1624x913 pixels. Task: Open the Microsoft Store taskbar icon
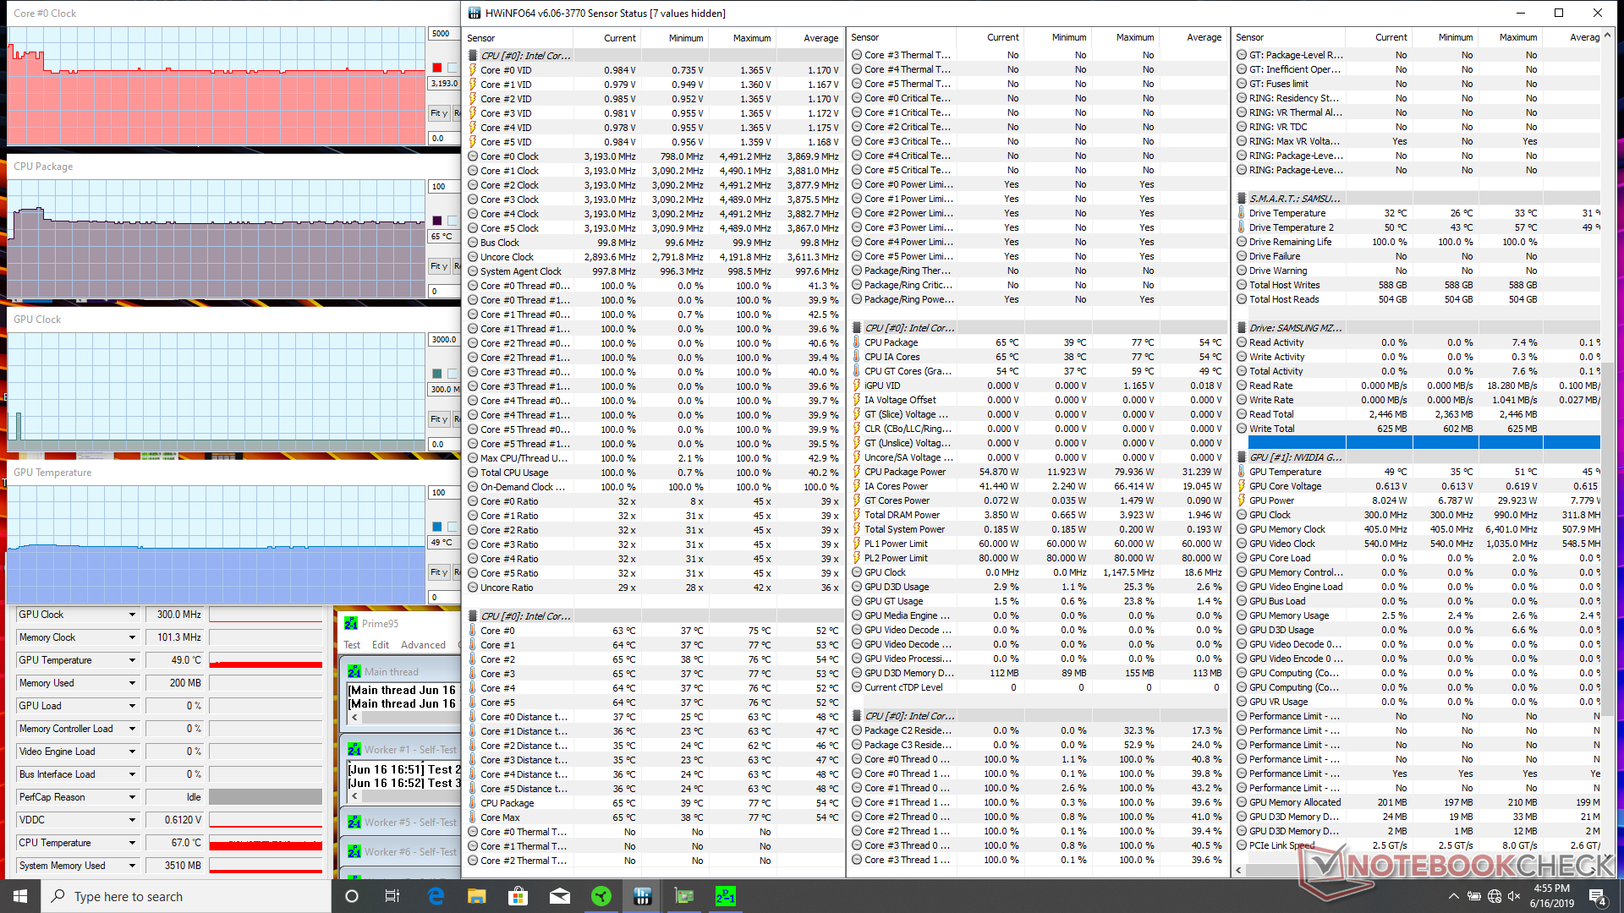coord(518,896)
